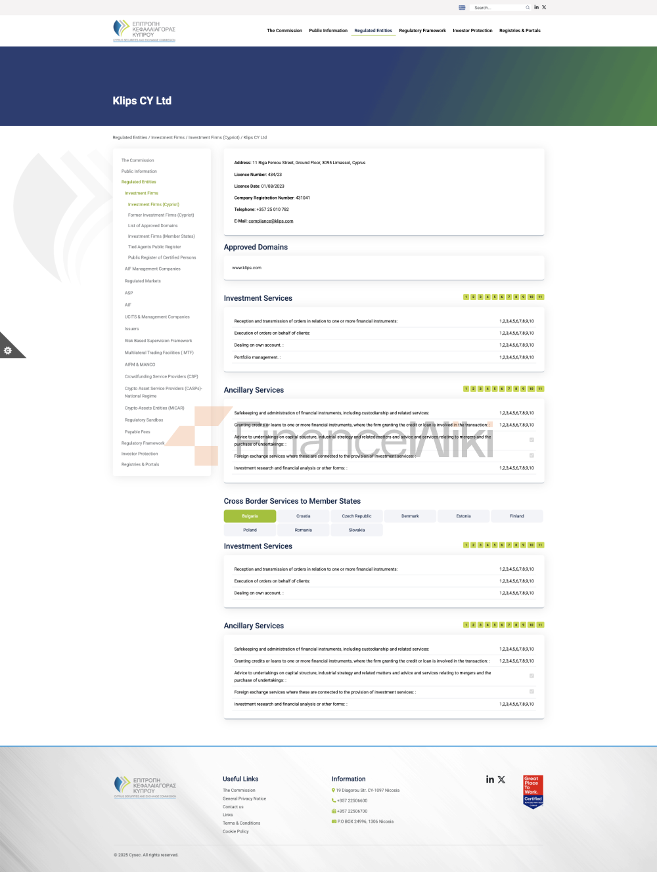
Task: Open Regulated Markets in sidebar
Action: click(x=143, y=281)
